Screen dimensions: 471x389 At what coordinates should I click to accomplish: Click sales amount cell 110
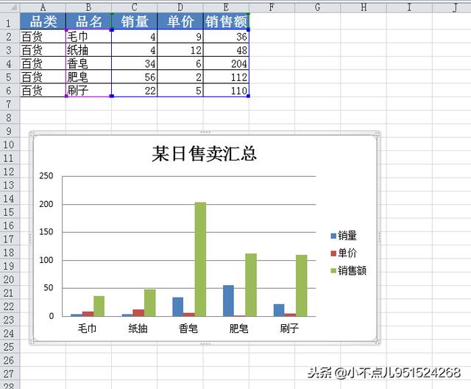click(x=226, y=90)
